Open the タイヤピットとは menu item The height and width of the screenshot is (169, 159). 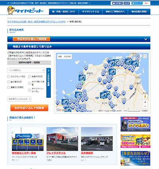point(91,12)
